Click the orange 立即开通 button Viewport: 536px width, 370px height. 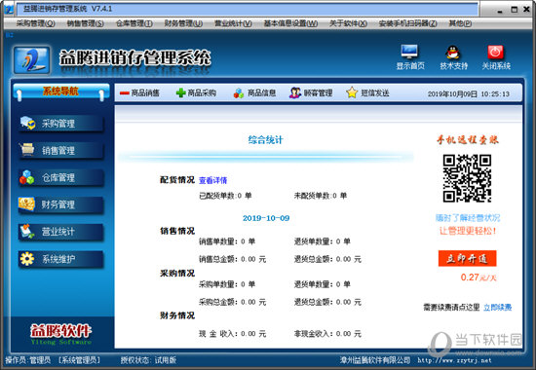[x=467, y=259]
